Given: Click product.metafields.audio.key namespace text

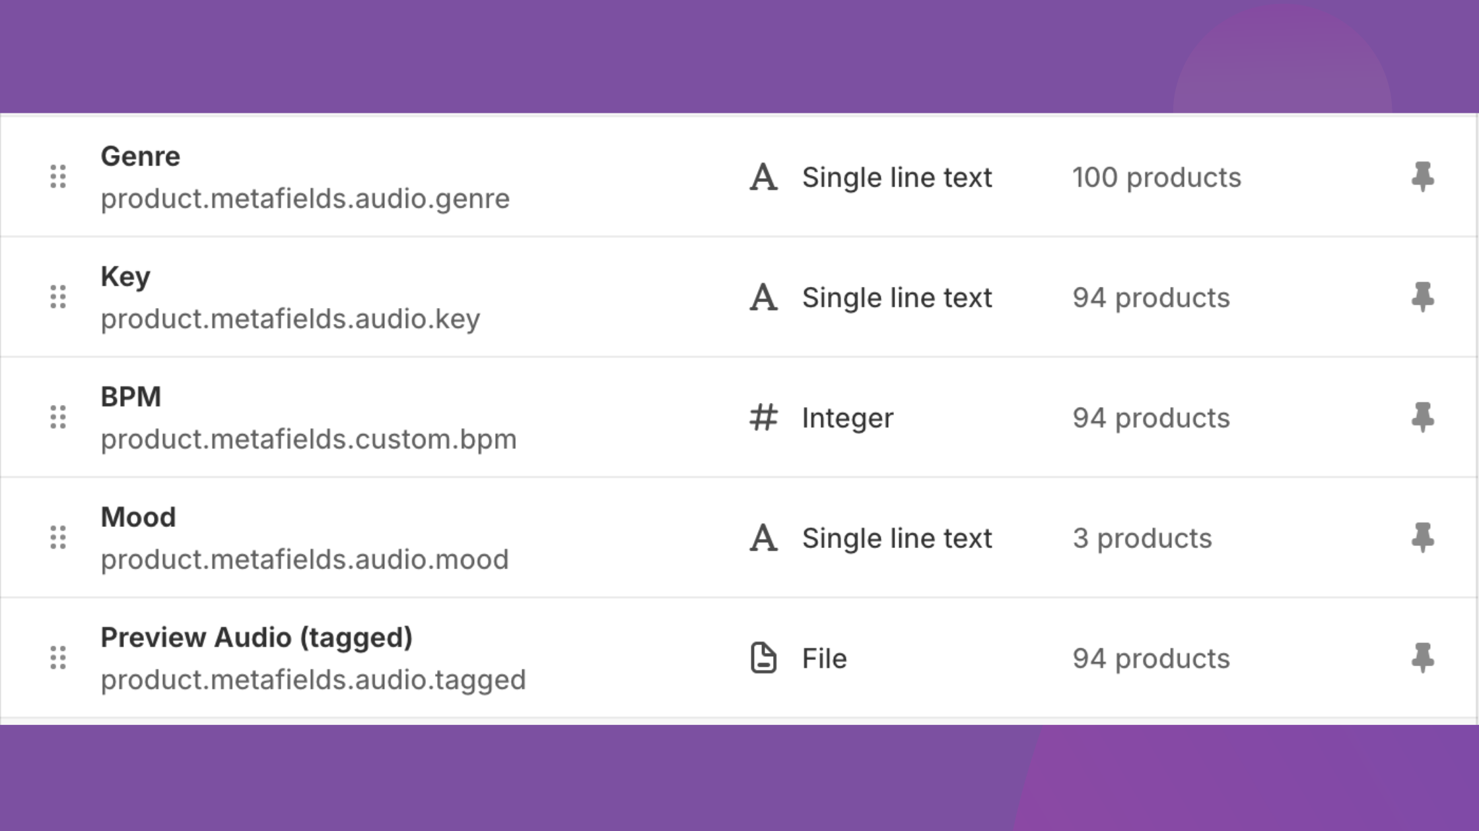Looking at the screenshot, I should [x=291, y=319].
